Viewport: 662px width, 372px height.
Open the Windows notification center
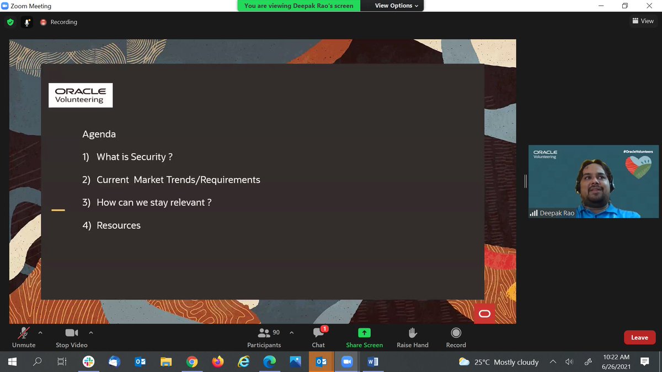click(x=644, y=362)
